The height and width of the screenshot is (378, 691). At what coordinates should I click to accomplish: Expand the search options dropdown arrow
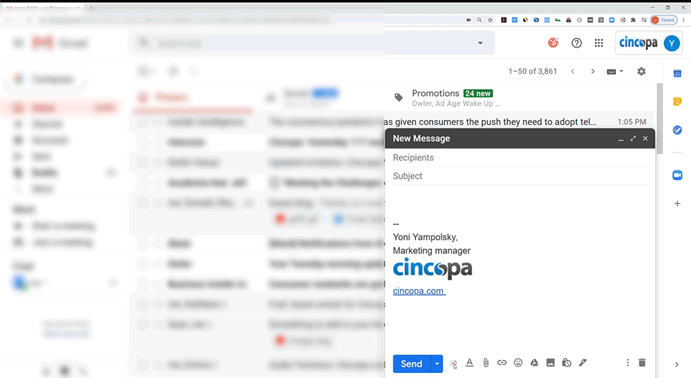pyautogui.click(x=481, y=43)
